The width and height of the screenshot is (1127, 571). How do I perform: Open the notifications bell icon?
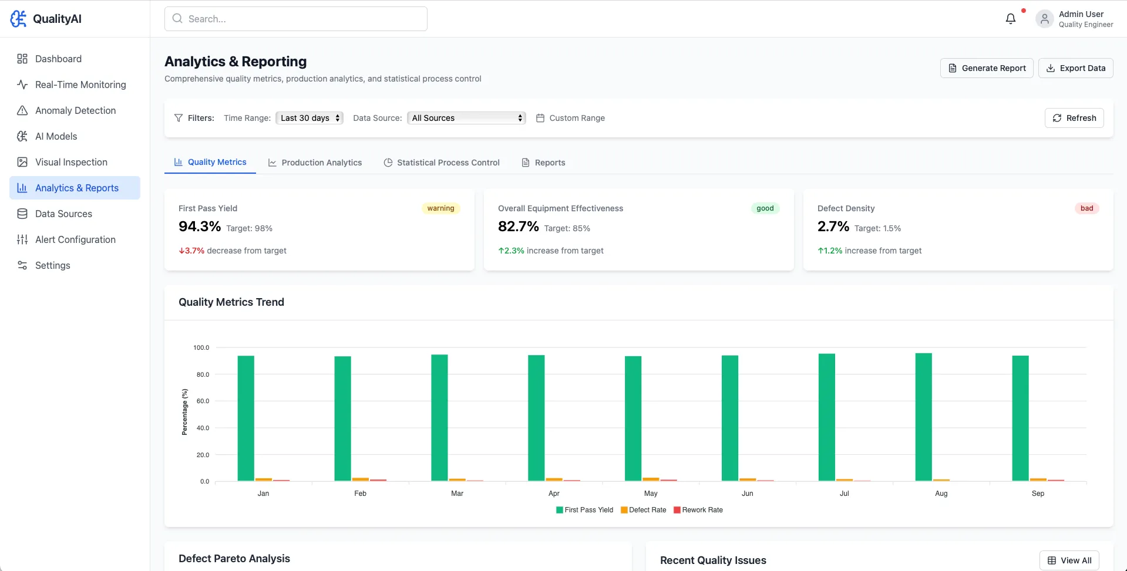pyautogui.click(x=1010, y=19)
